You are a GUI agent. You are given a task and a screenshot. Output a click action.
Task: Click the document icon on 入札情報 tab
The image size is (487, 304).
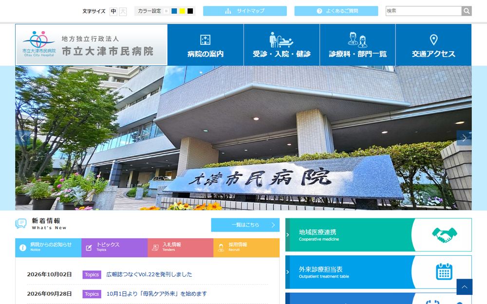click(x=155, y=248)
